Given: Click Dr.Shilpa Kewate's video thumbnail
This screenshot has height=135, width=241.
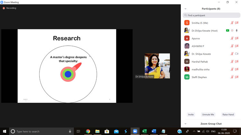Looking at the screenshot, I should (157, 66).
